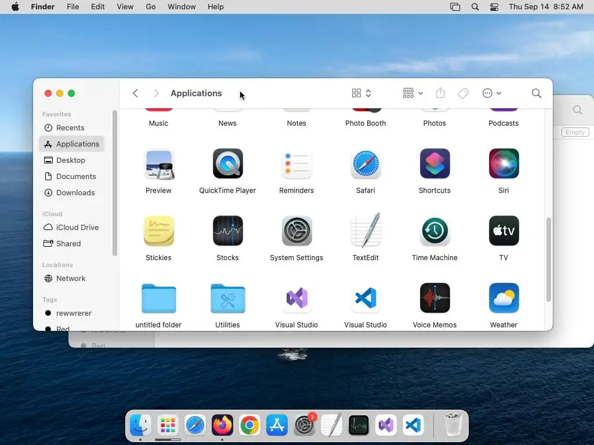Open the Apple menu
The height and width of the screenshot is (445, 594).
point(15,7)
